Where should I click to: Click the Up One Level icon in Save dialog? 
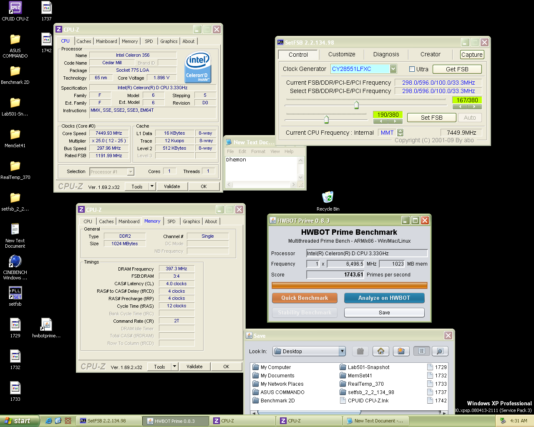click(360, 351)
